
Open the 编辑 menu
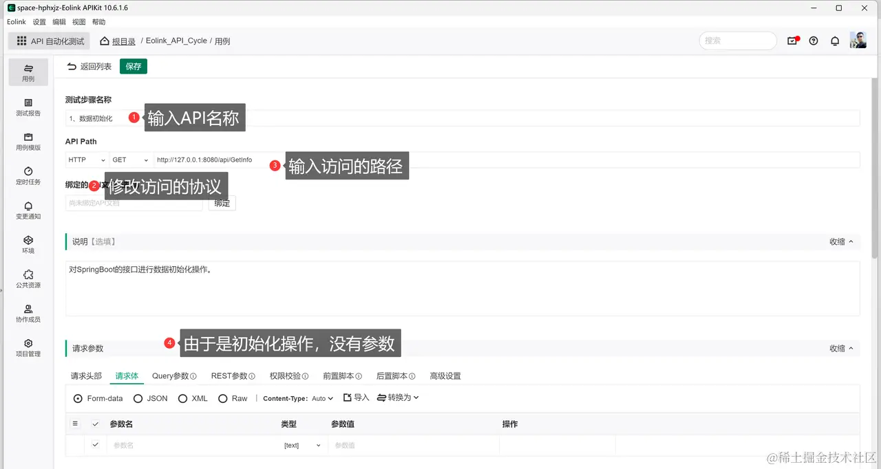59,22
